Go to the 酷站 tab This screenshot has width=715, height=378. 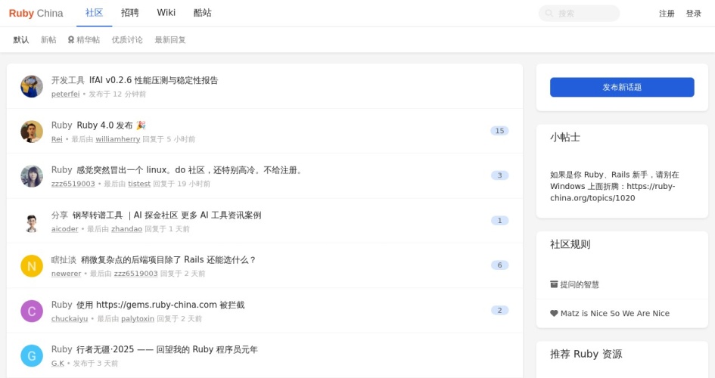pyautogui.click(x=203, y=13)
